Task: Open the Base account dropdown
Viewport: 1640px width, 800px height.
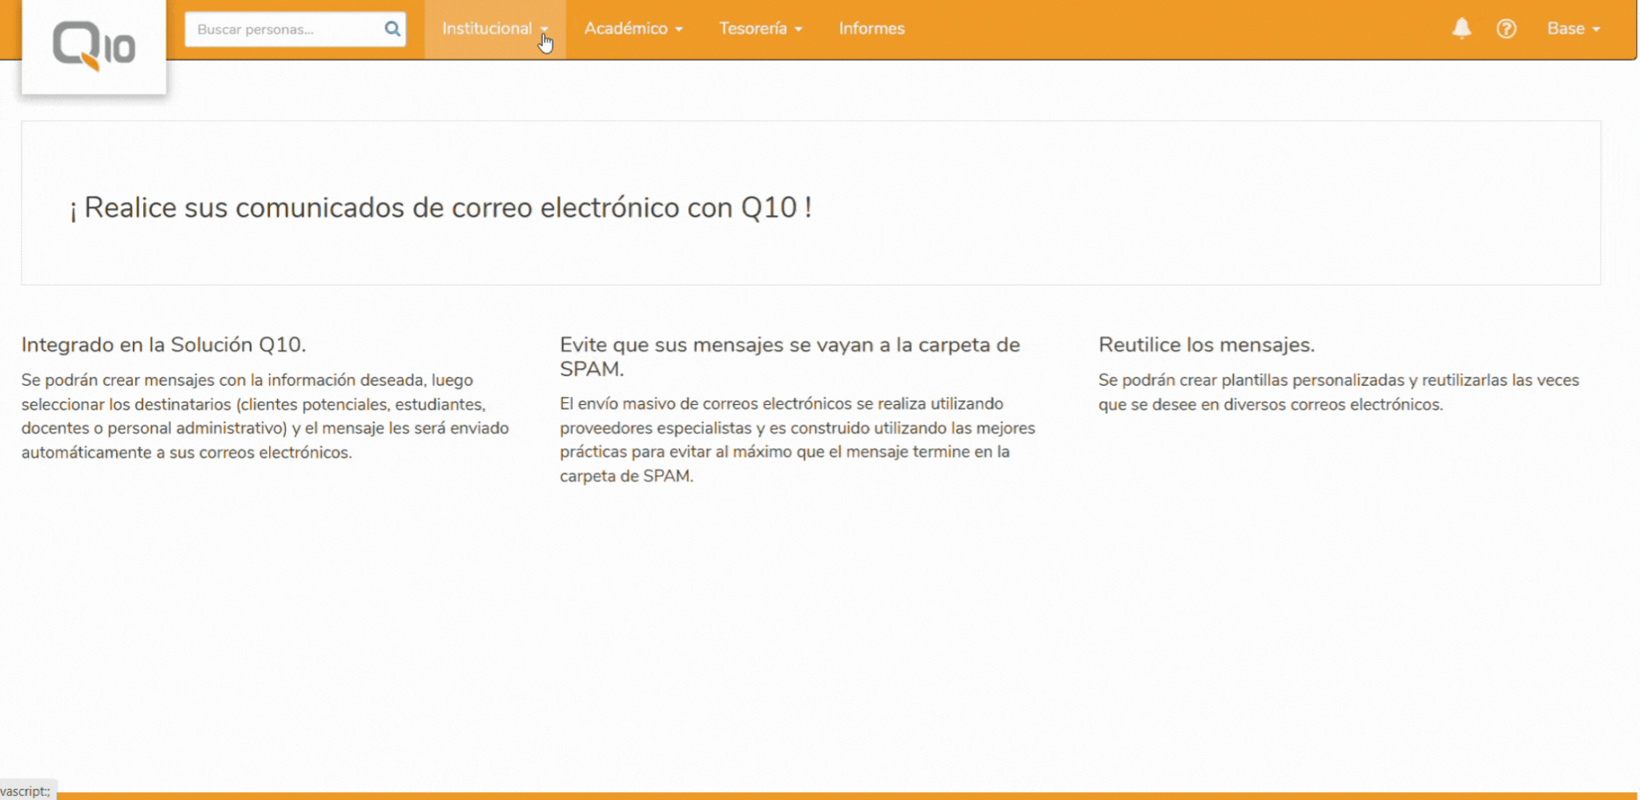Action: [1574, 28]
